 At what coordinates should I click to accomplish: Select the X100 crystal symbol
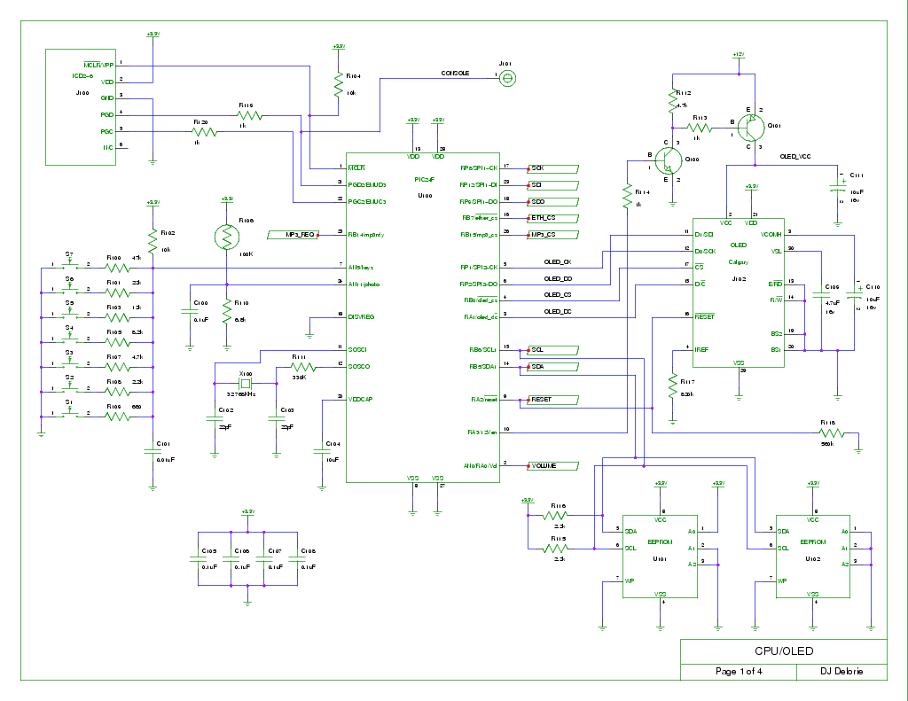pos(246,384)
